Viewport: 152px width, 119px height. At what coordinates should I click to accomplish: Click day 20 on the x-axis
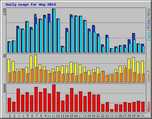click(94, 116)
